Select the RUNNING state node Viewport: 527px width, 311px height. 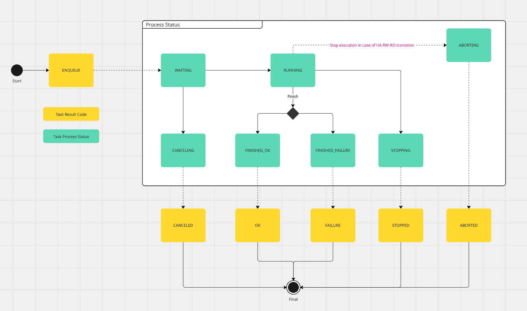tap(293, 70)
